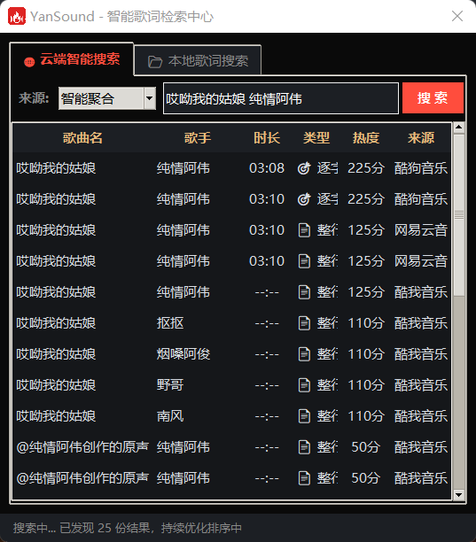Click the song search input field
This screenshot has height=542, width=476.
281,98
